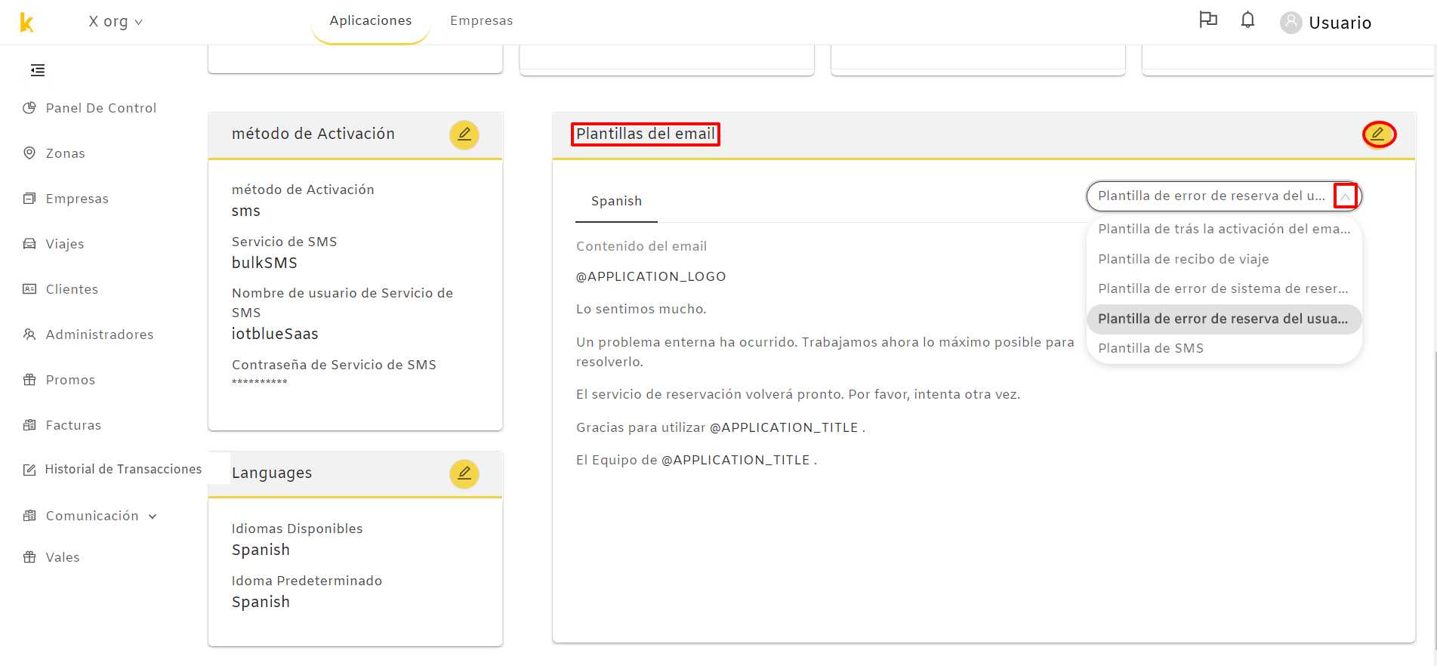Image resolution: width=1437 pixels, height=666 pixels.
Task: Open the Usuario account menu
Action: [1340, 23]
